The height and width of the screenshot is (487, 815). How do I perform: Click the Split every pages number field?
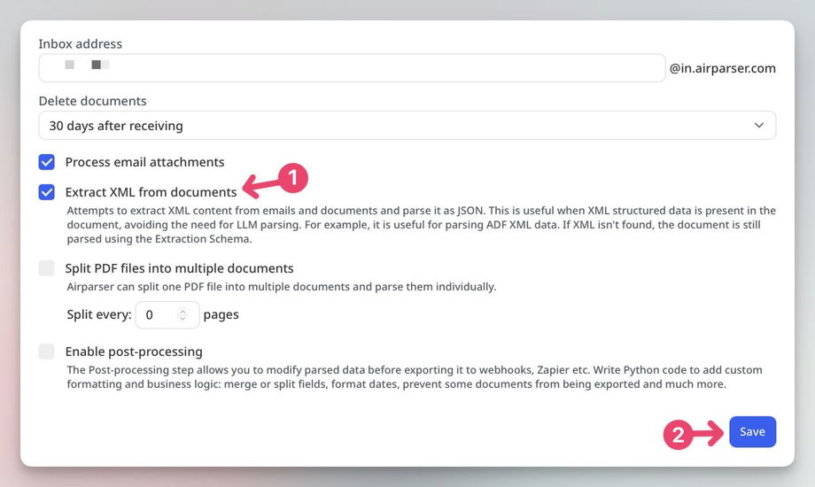coord(158,314)
